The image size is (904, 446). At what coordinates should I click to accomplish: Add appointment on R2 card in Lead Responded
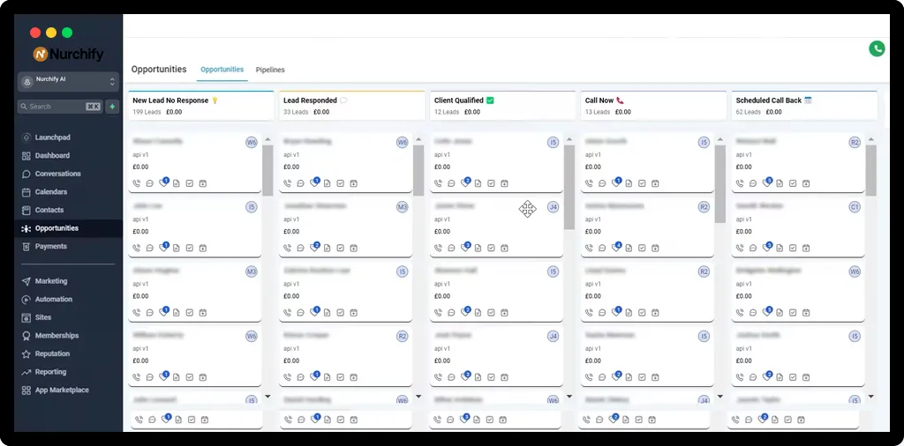pos(354,377)
